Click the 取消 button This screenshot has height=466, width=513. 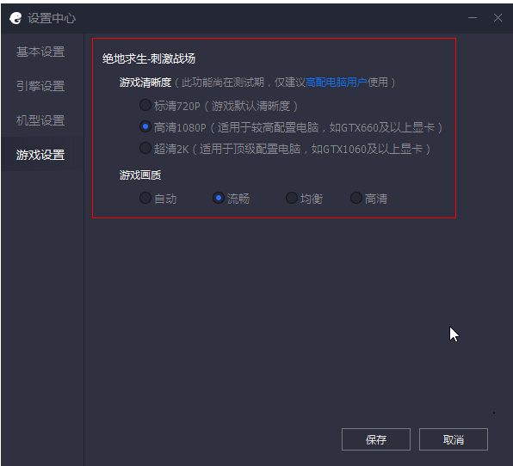454,439
